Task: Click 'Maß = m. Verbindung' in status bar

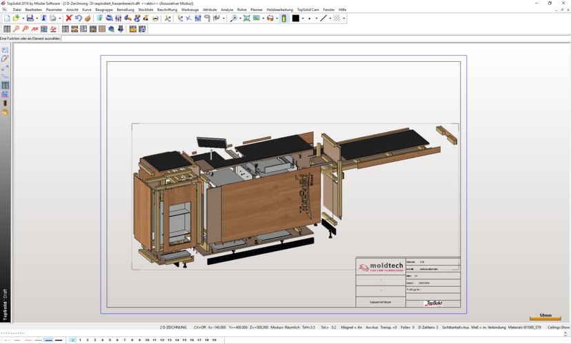Action: [x=489, y=327]
